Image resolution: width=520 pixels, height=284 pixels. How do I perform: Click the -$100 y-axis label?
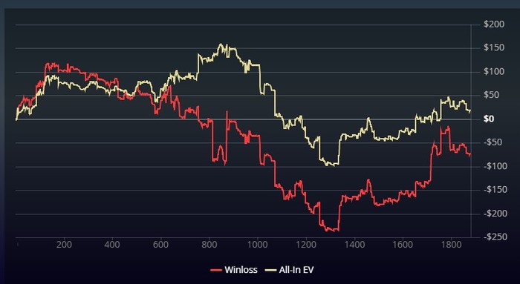click(x=494, y=166)
